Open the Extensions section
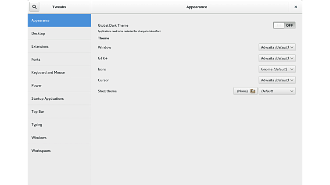The height and width of the screenshot is (185, 330). (x=59, y=46)
